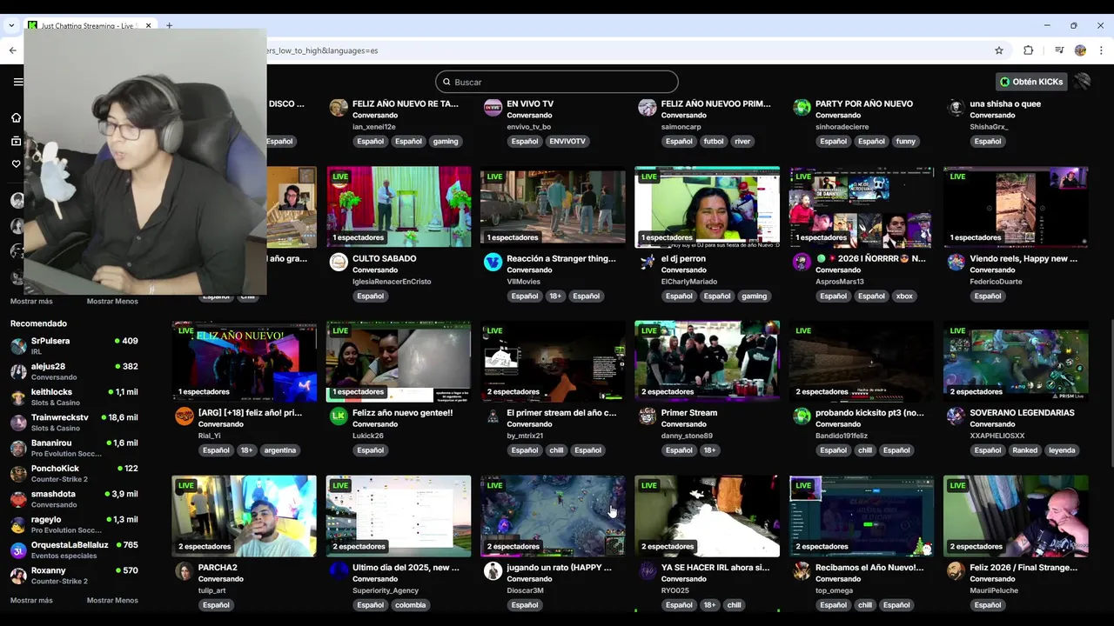Open el dj perron stream thumbnail
This screenshot has height=626, width=1114.
pos(708,207)
